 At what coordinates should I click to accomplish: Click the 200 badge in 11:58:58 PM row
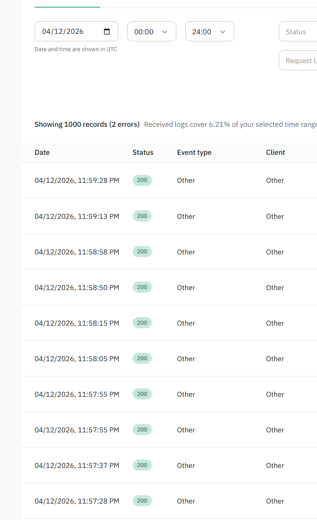point(142,251)
